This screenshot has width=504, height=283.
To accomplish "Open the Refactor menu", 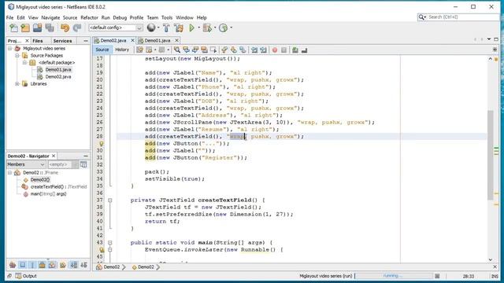I will (x=89, y=17).
